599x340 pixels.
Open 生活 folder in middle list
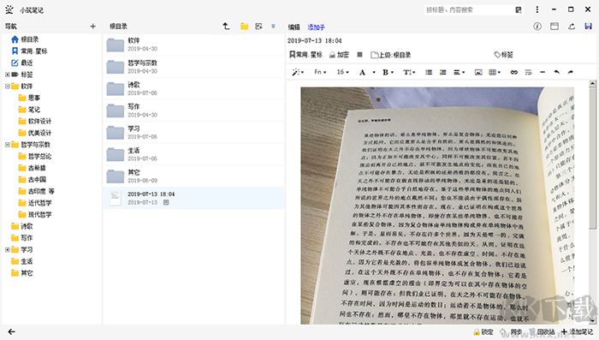[193, 154]
